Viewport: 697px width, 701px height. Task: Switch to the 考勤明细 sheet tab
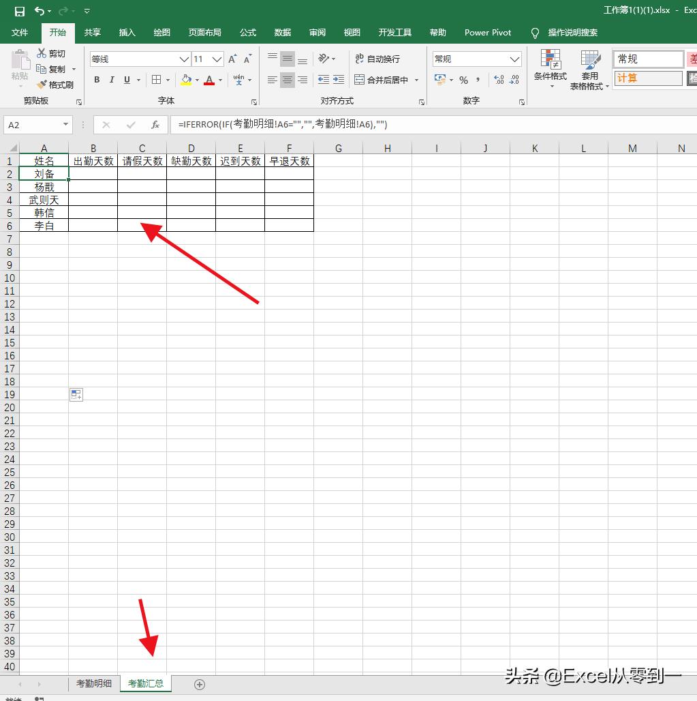pos(93,683)
